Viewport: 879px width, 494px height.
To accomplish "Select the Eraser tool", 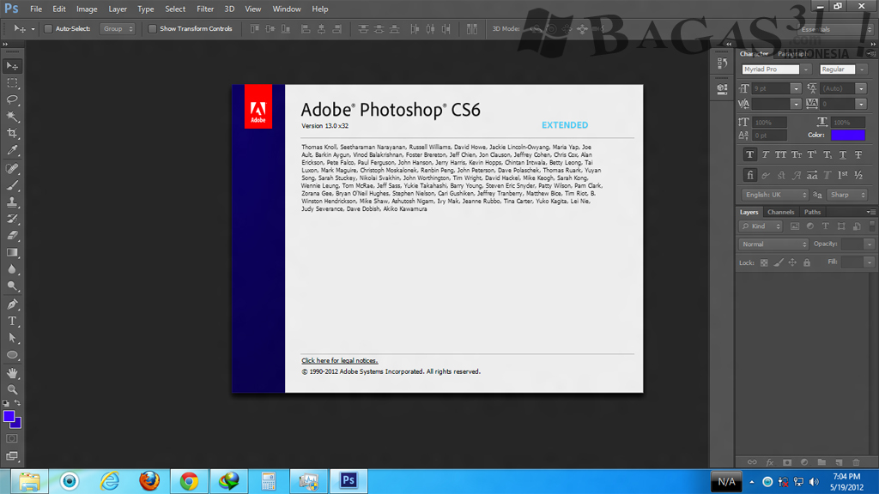I will click(x=12, y=236).
